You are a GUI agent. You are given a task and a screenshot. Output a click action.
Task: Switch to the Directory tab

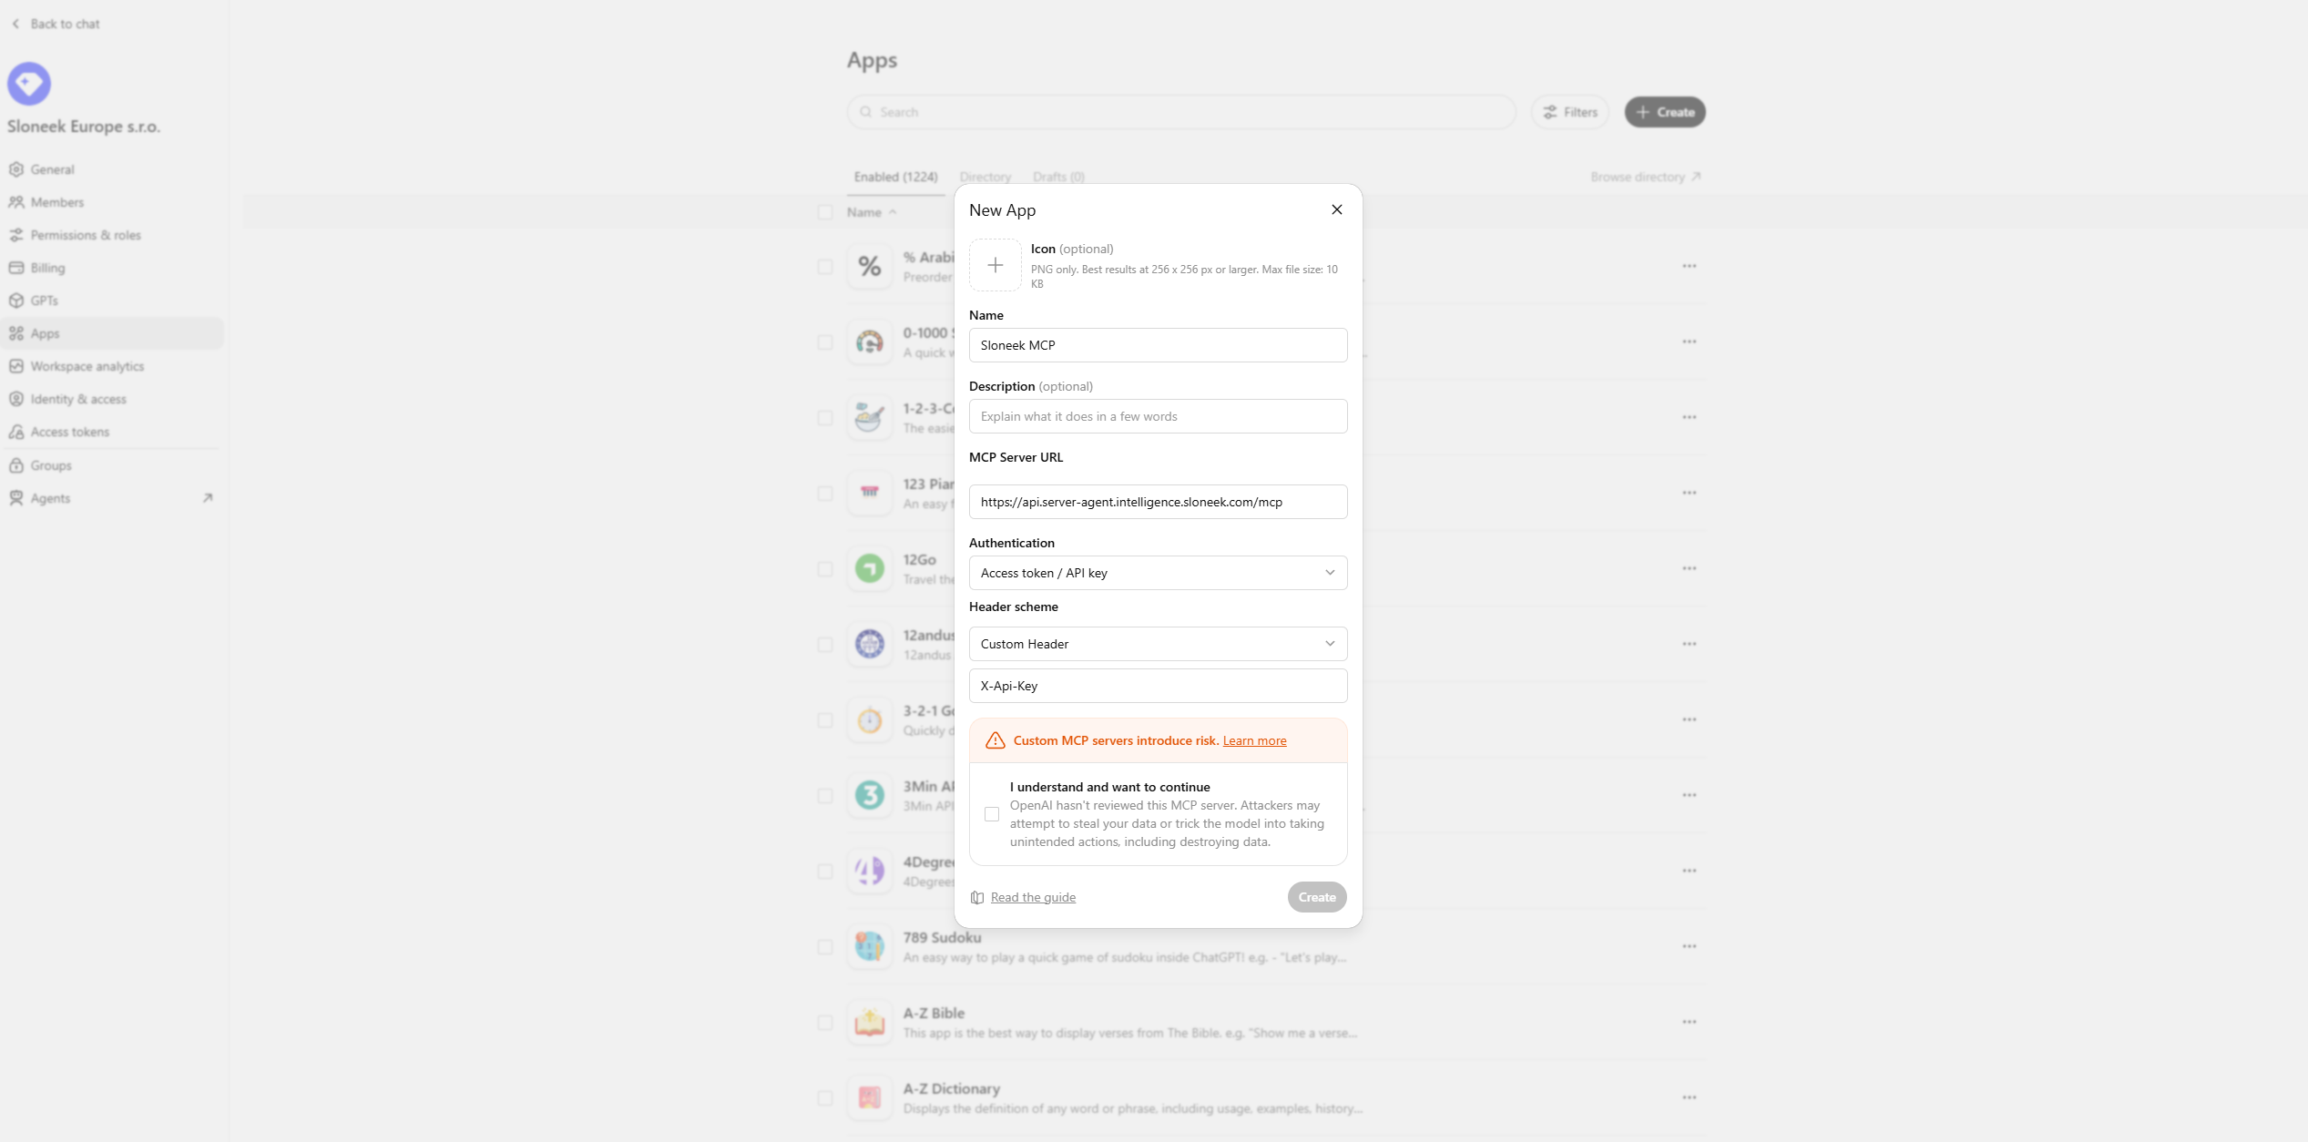[985, 177]
